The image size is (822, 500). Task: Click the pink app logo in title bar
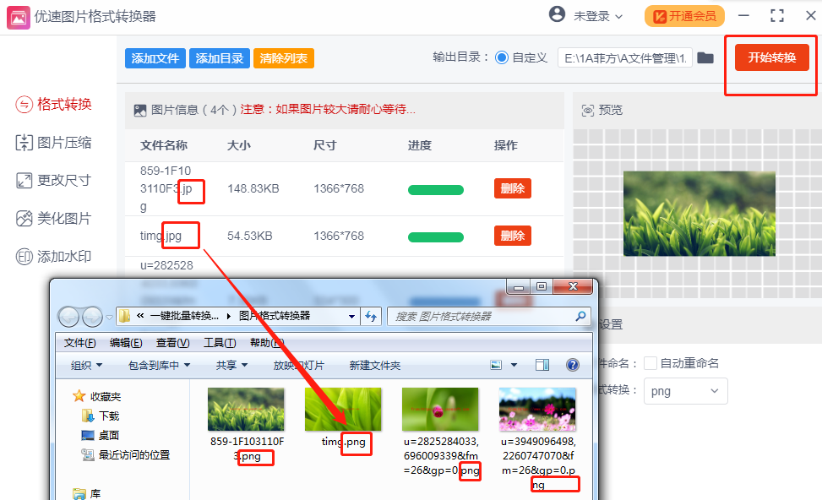point(19,16)
